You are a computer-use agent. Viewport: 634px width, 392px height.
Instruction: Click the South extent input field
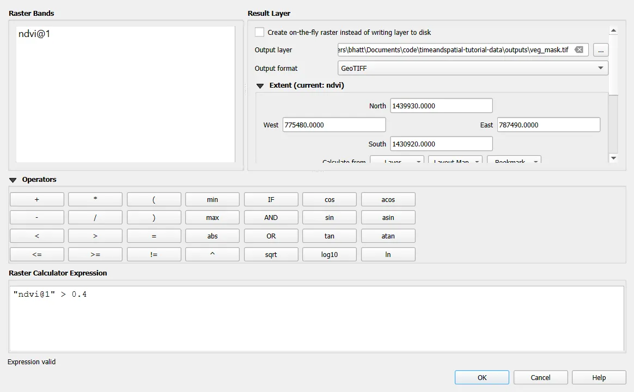(x=441, y=144)
